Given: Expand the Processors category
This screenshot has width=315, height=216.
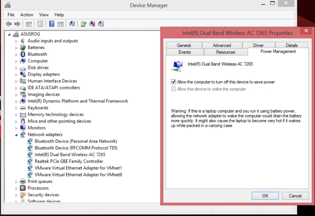Looking at the screenshot, I should click(x=17, y=188).
